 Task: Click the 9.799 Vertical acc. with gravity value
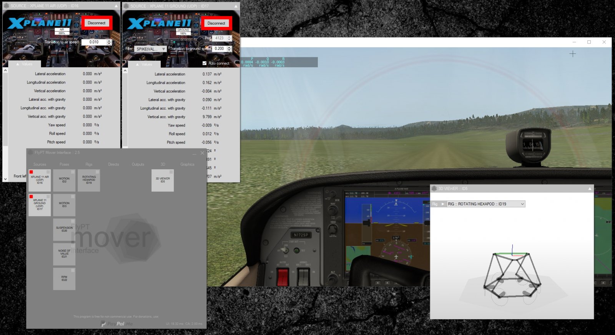(207, 117)
